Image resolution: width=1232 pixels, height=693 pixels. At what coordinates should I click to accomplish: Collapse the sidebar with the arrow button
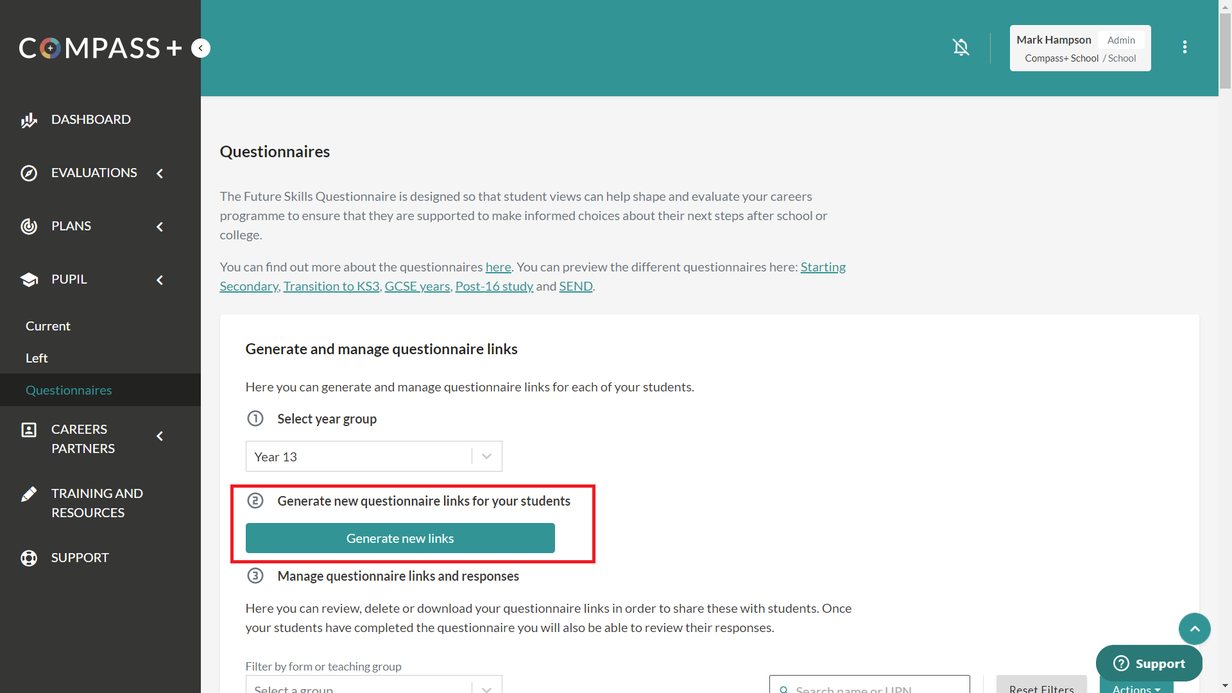click(x=201, y=48)
